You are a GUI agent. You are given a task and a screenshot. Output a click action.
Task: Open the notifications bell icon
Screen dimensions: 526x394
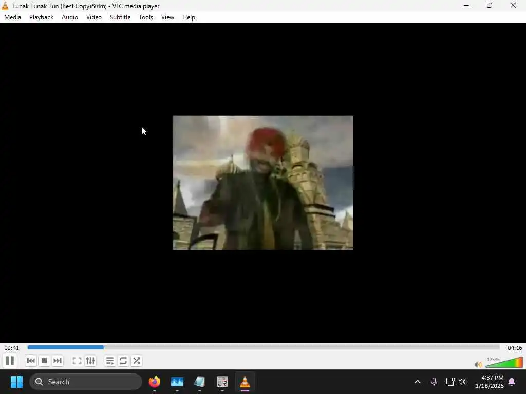pos(512,382)
